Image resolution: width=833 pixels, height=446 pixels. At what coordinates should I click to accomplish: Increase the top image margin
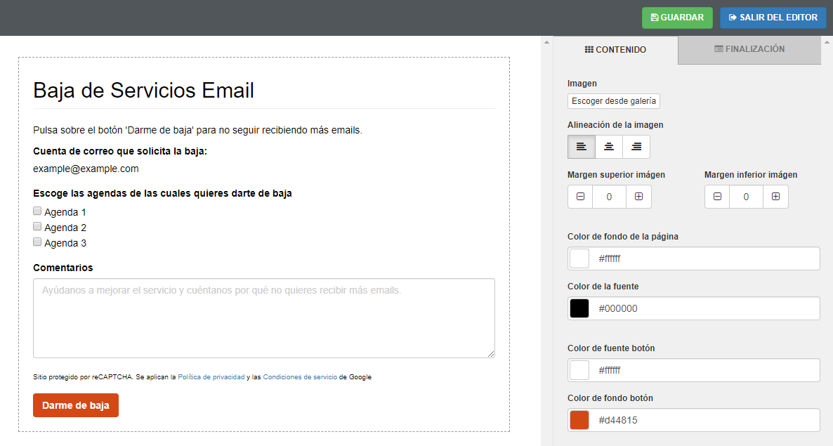coord(638,197)
